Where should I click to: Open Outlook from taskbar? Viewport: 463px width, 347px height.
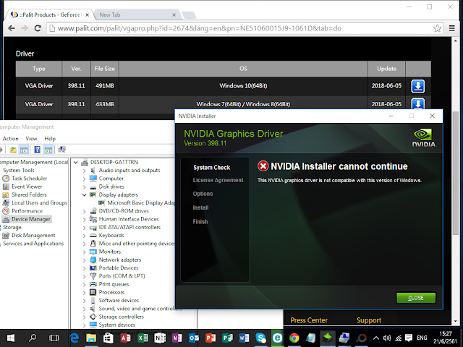coord(194,338)
